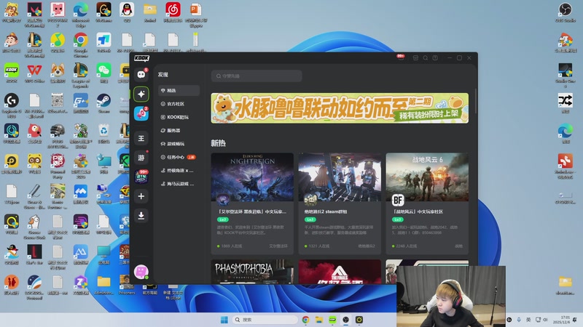Image resolution: width=583 pixels, height=327 pixels.
Task: Click the help icon in KOOK title bar
Action: [435, 58]
